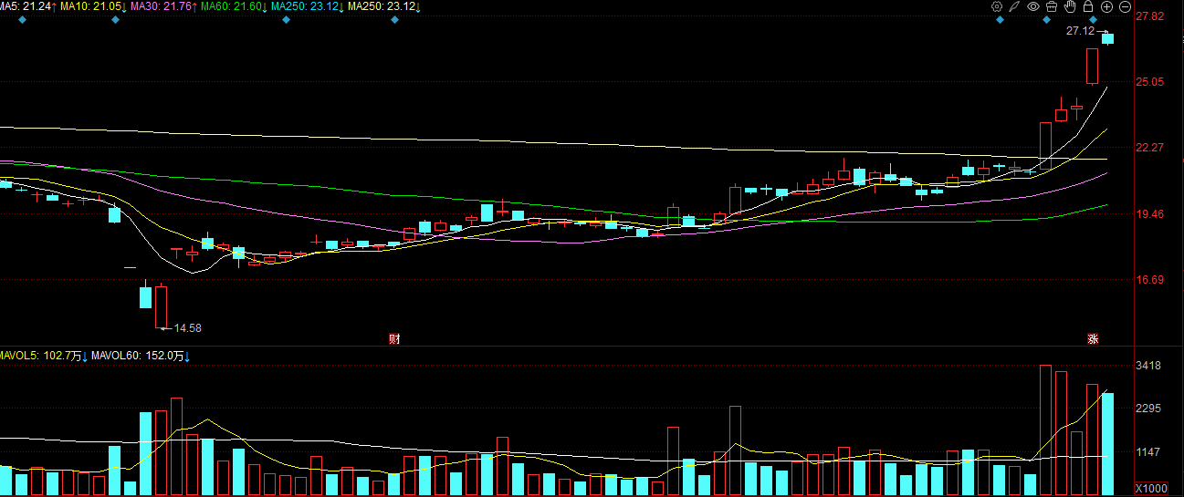Screen dimensions: 1184x497
Task: Open the toolbox icon
Action: (x=1051, y=6)
